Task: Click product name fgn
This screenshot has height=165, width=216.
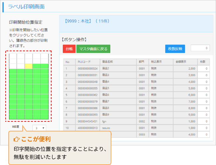Action: pyautogui.click(x=104, y=121)
